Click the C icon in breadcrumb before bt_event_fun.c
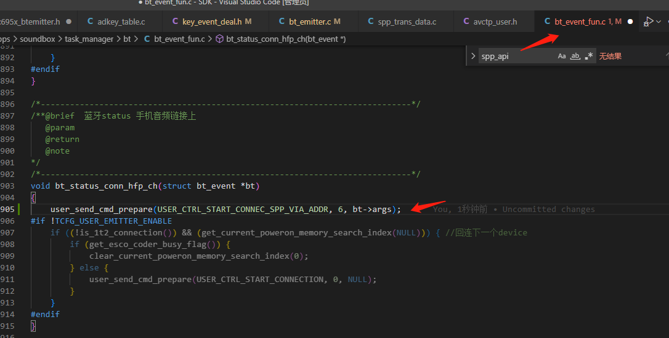Screen dimensions: 669x338 [147, 39]
